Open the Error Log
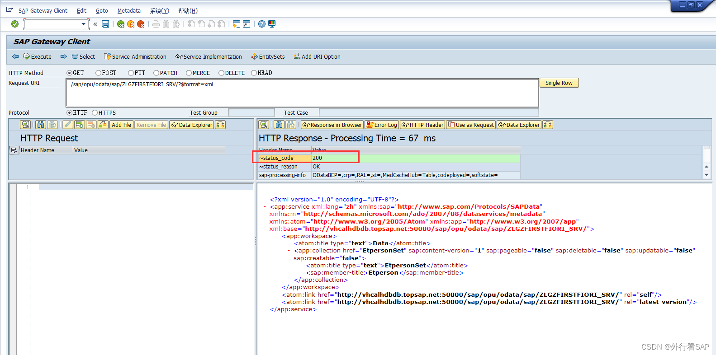The width and height of the screenshot is (716, 355). click(382, 125)
